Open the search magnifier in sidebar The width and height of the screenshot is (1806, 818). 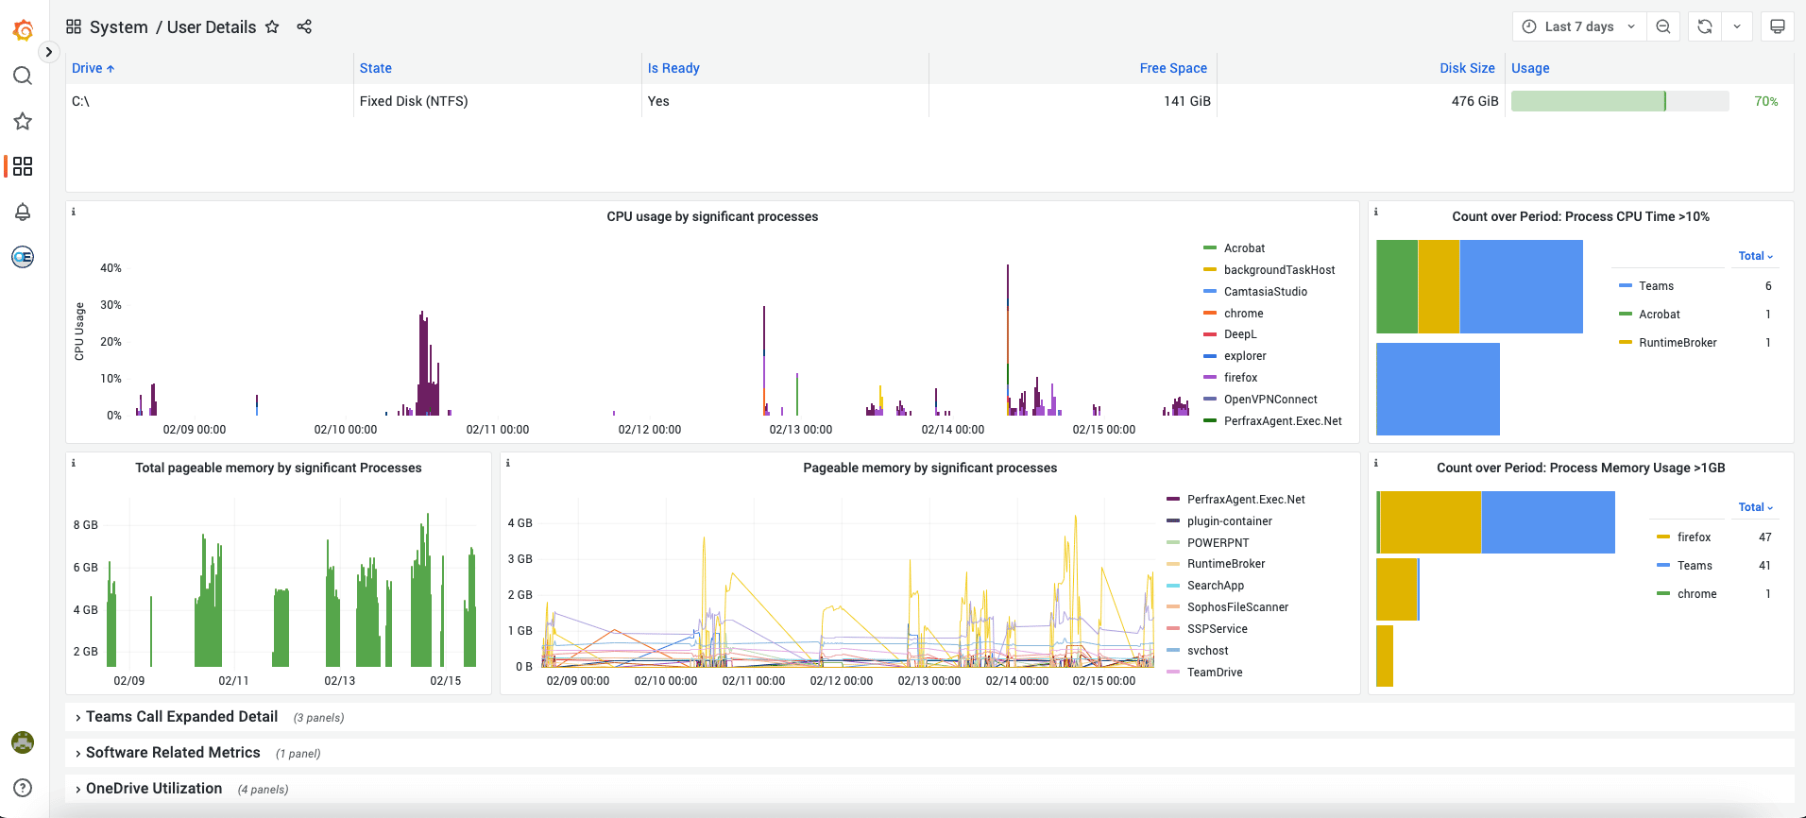[23, 76]
